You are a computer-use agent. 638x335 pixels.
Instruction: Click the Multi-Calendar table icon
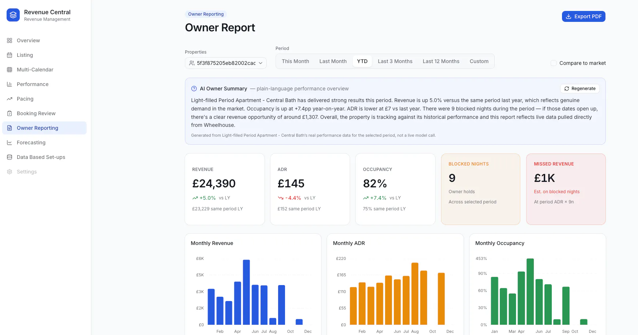[10, 70]
